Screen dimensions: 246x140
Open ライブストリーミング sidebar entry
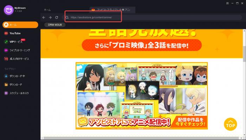click(x=20, y=50)
